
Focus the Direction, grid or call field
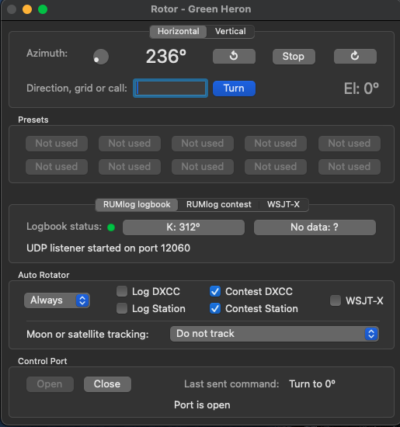pyautogui.click(x=171, y=89)
